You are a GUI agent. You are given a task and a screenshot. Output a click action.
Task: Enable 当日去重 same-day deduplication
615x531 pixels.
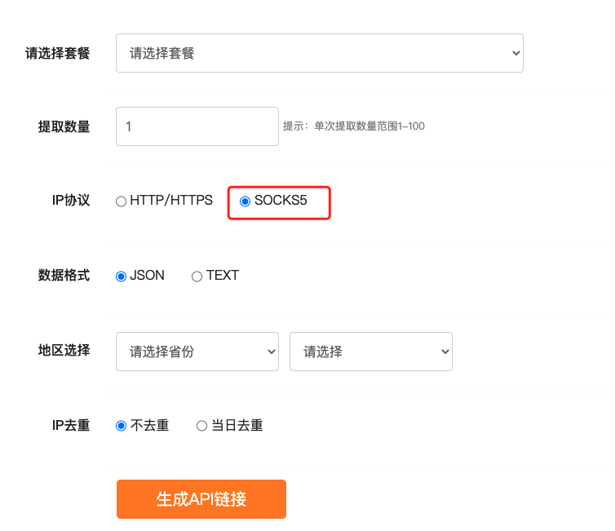click(x=202, y=426)
